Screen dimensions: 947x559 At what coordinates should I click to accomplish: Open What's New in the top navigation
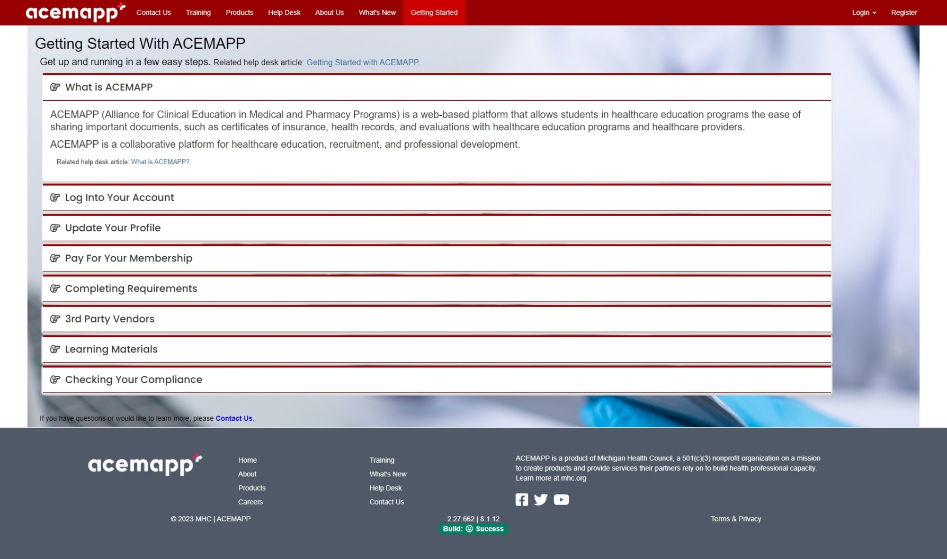coord(377,13)
